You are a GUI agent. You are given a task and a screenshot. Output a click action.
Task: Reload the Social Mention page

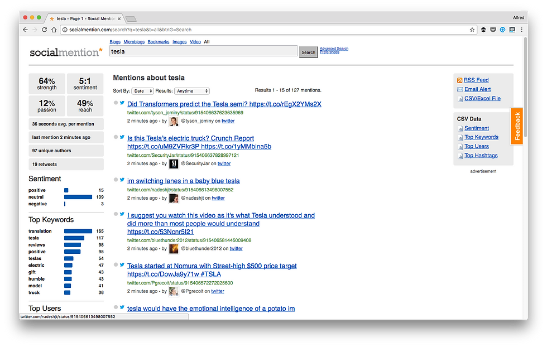click(x=44, y=30)
